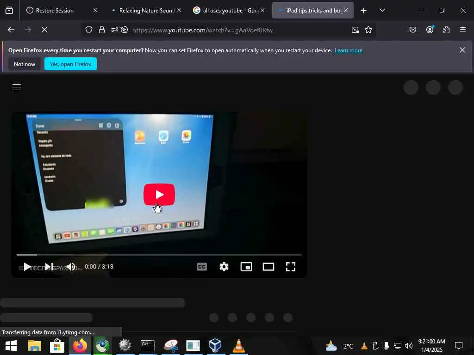Click the large red play button
Image resolution: width=474 pixels, height=355 pixels.
pyautogui.click(x=159, y=195)
